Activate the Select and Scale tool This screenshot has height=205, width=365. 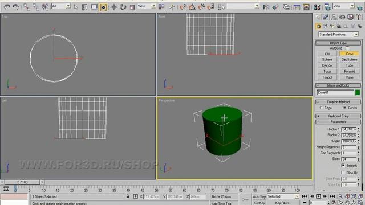pos(132,7)
